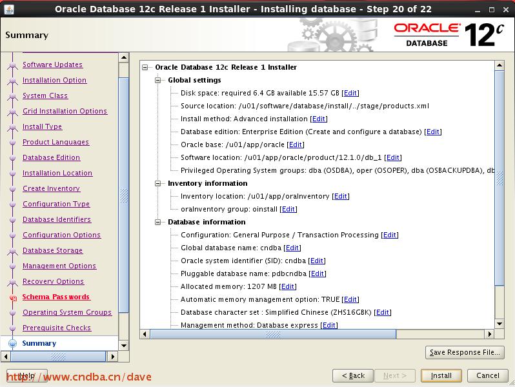Image resolution: width=515 pixels, height=387 pixels.
Task: Maximize the installer window
Action: pyautogui.click(x=492, y=10)
